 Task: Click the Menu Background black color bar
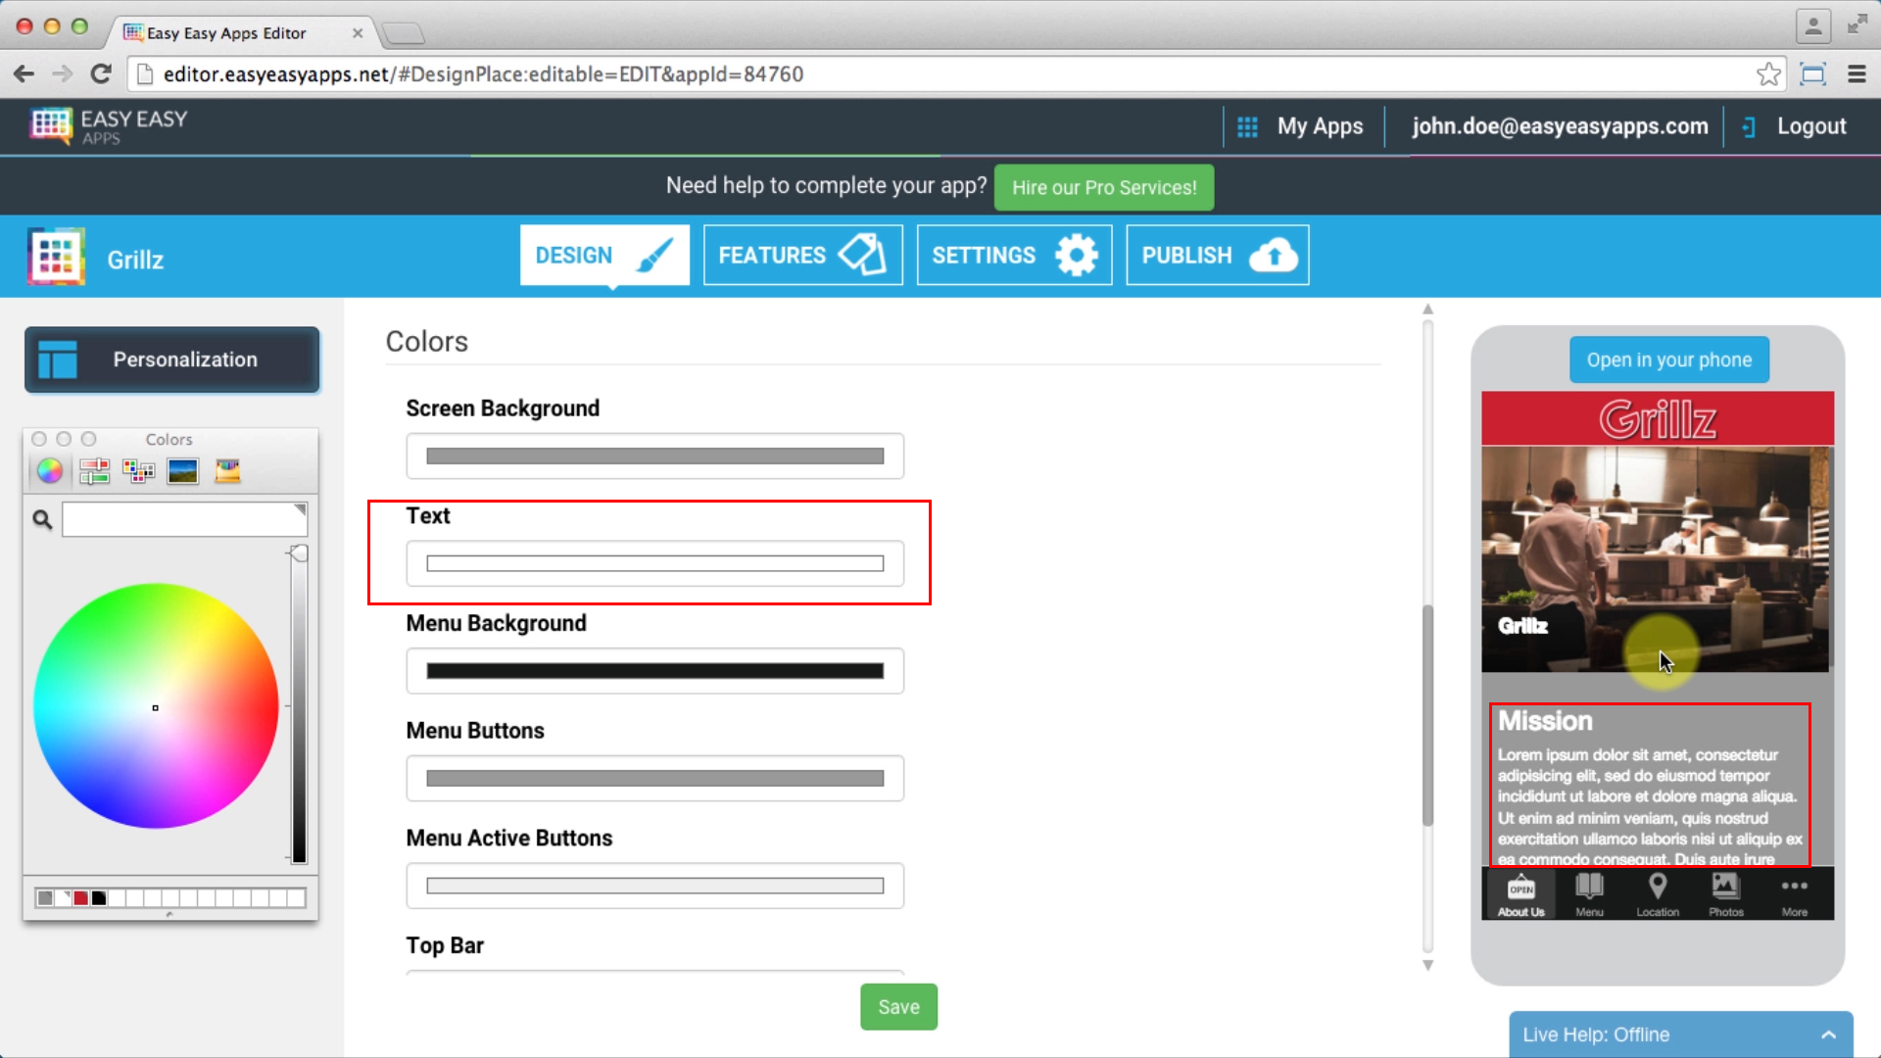(653, 669)
